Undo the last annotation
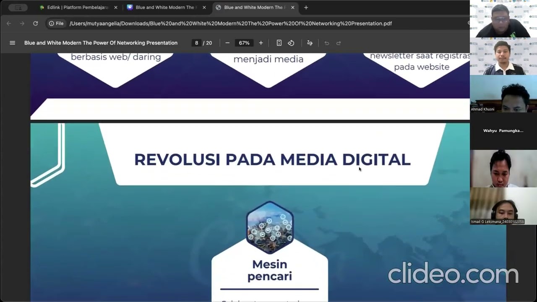Viewport: 537px width, 302px height. [326, 43]
